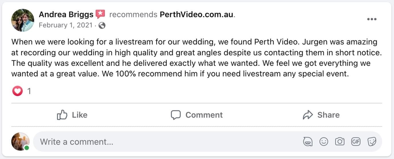
Task: Insert an avatar sticker in comment
Action: point(308,142)
